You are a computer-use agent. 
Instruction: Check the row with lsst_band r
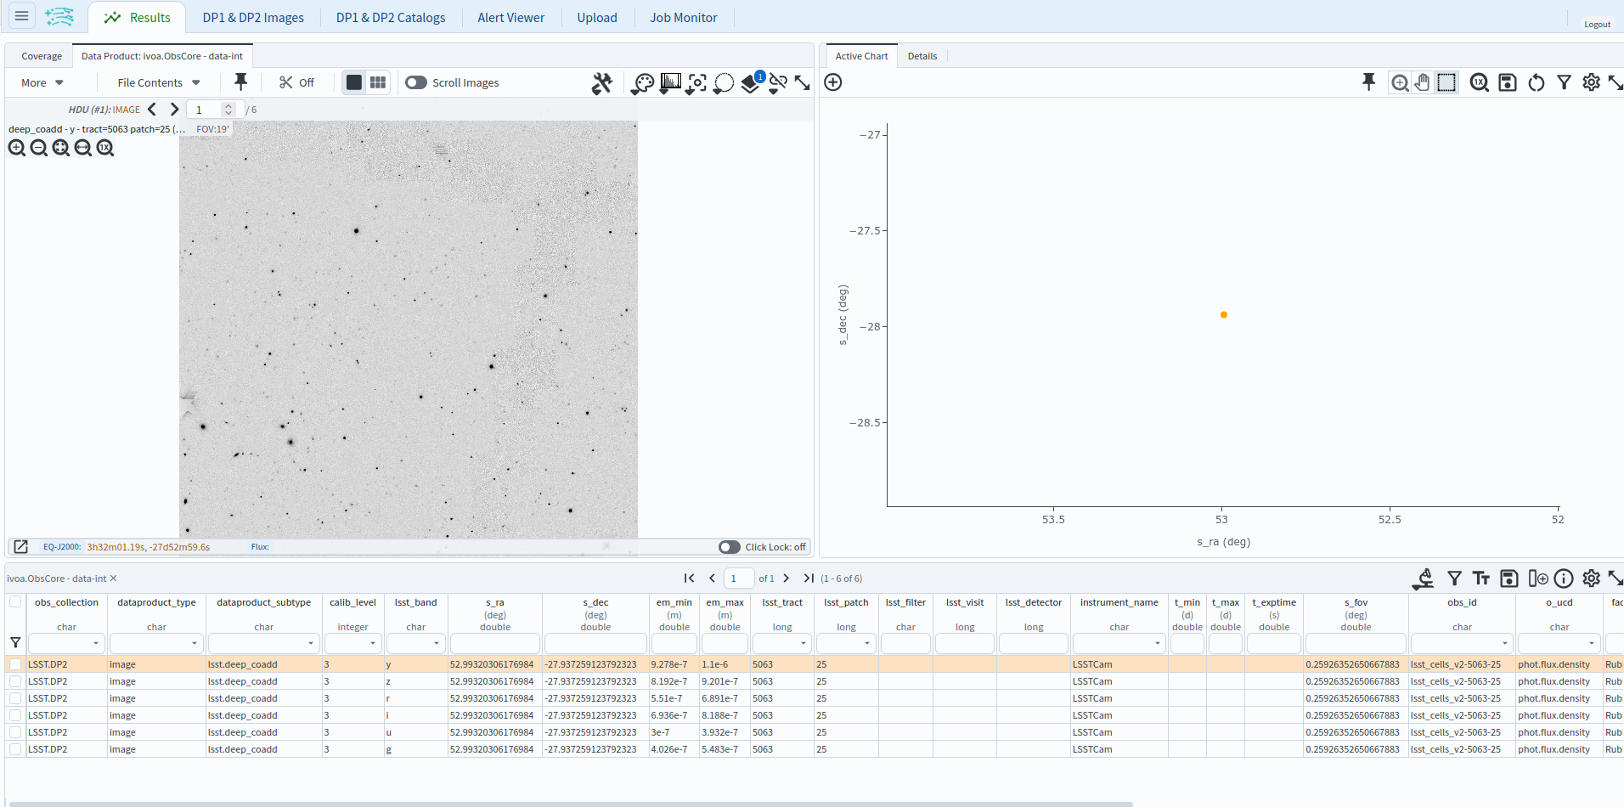(15, 698)
